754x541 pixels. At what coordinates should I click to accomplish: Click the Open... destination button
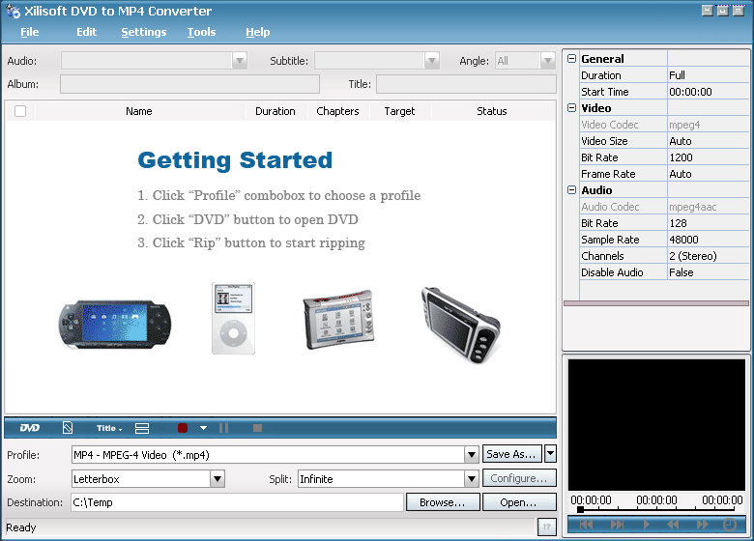[519, 502]
